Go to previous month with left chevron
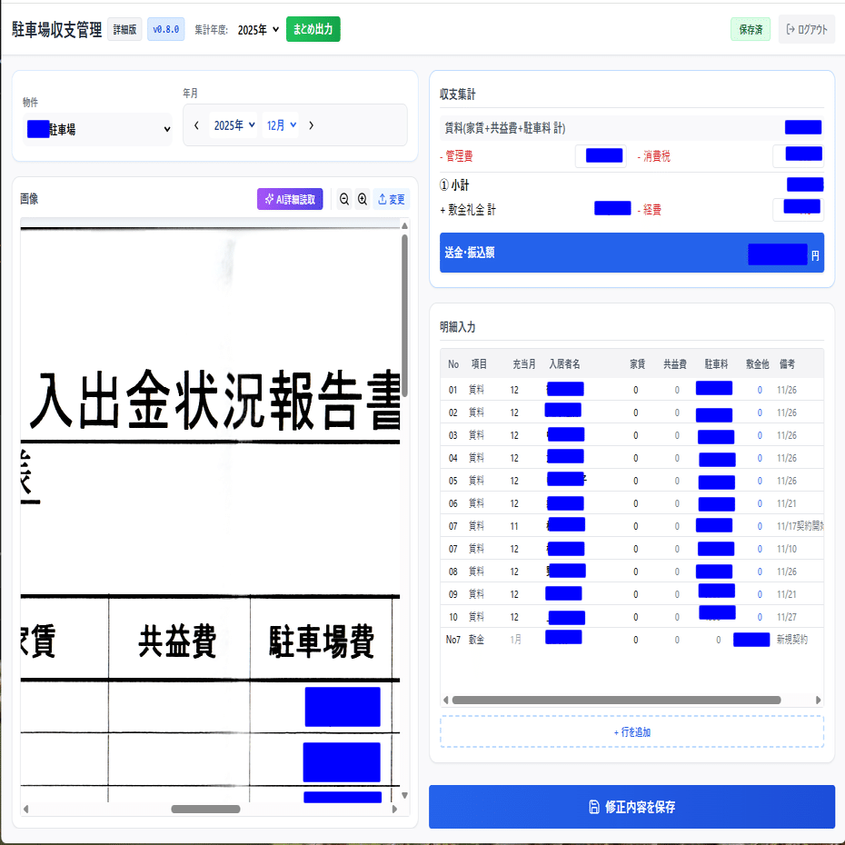This screenshot has height=845, width=845. 196,124
